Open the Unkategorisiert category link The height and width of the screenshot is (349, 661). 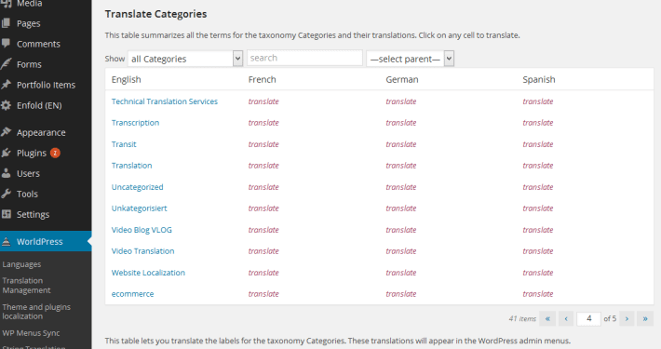point(139,208)
